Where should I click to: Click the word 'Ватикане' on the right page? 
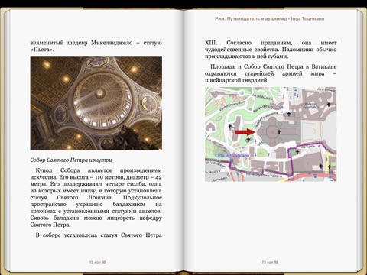pyautogui.click(x=324, y=66)
